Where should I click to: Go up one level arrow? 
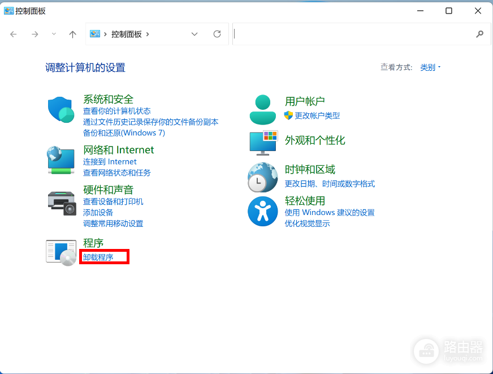[x=72, y=34]
